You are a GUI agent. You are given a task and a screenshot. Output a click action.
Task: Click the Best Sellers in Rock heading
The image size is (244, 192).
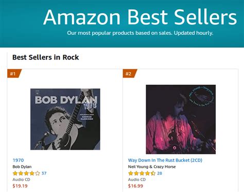coord(46,57)
